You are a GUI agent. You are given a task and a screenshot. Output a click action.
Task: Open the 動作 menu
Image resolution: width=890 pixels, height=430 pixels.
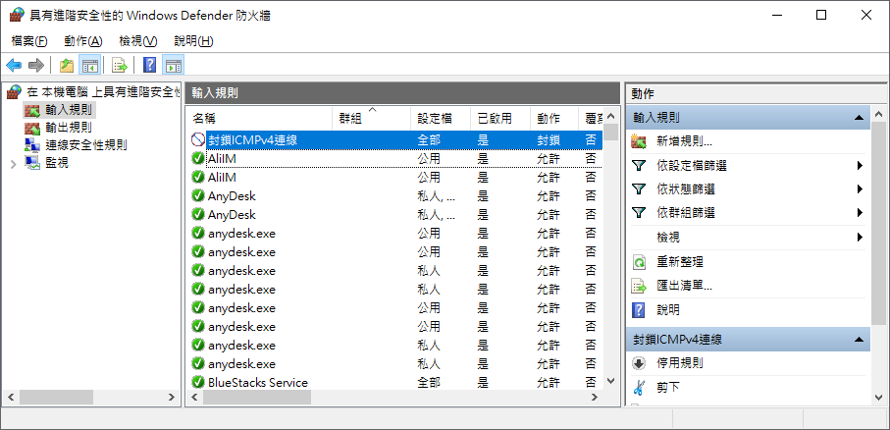tap(82, 41)
